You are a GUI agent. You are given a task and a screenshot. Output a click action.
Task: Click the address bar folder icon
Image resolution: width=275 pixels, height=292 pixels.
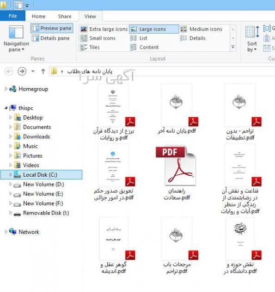point(54,71)
